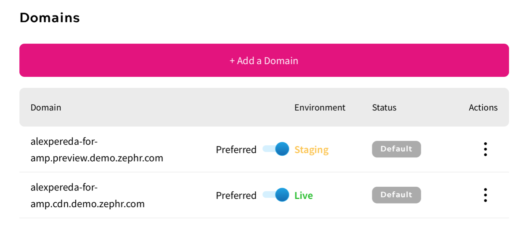Select the alexpereda-for-amp.cdn.demo.zephr.com domain
This screenshot has width=524, height=235.
click(x=87, y=196)
